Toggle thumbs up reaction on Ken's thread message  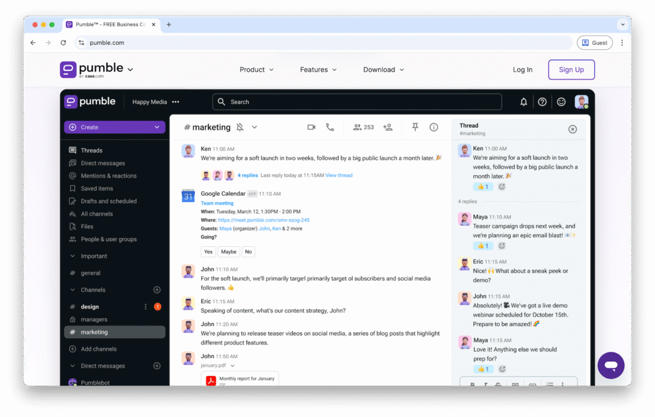coord(482,187)
